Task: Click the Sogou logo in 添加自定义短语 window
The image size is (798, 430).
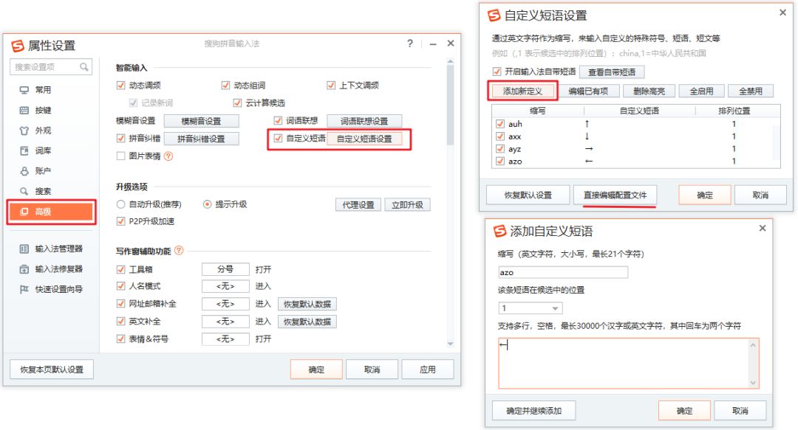Action: [499, 232]
